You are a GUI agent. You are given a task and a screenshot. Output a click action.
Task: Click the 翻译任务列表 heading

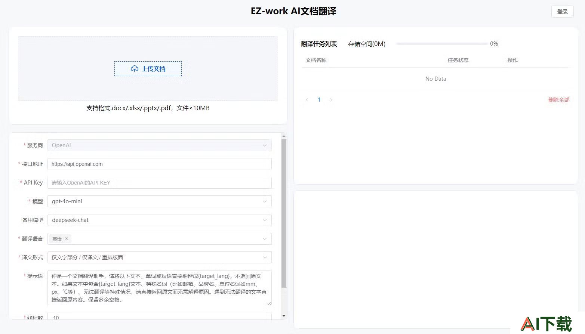pos(319,44)
